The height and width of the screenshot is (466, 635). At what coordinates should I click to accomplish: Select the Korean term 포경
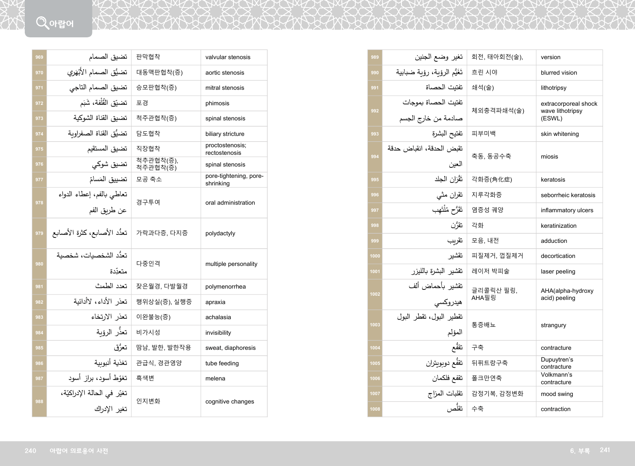(142, 103)
